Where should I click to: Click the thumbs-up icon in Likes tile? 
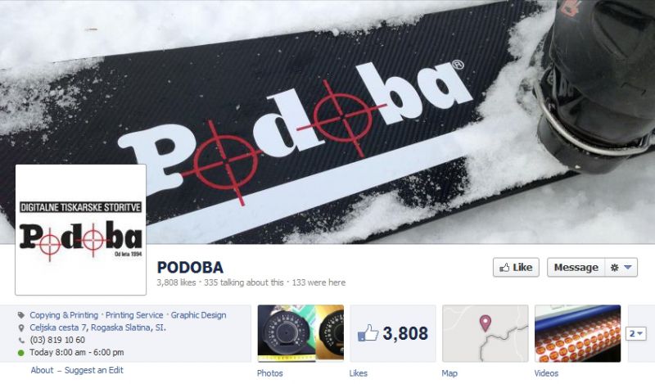tap(368, 333)
